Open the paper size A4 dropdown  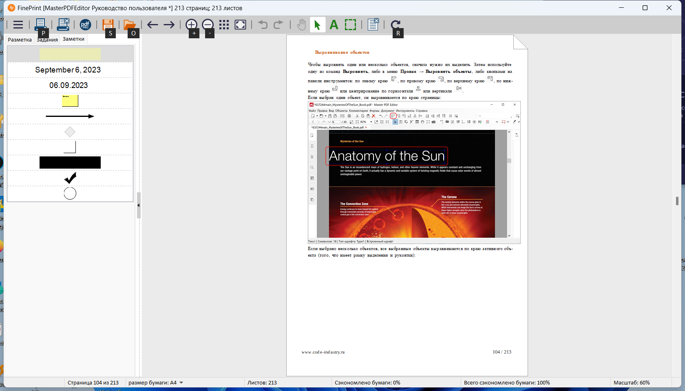[181, 383]
